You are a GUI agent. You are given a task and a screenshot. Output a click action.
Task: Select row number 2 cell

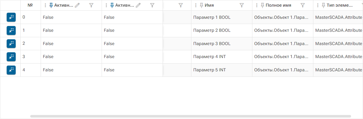[30, 44]
